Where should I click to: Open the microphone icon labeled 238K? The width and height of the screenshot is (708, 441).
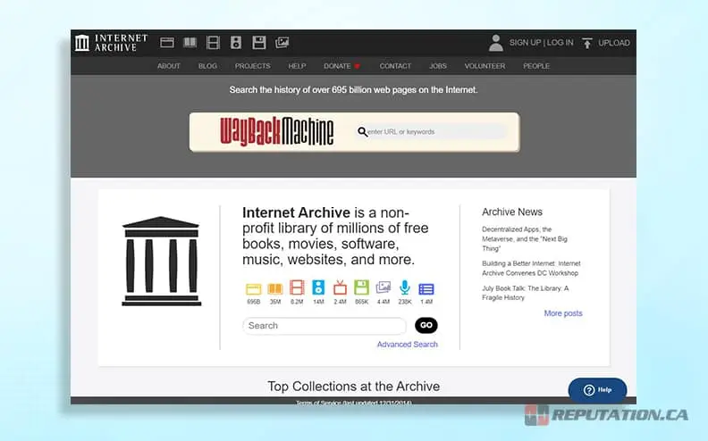click(x=405, y=287)
